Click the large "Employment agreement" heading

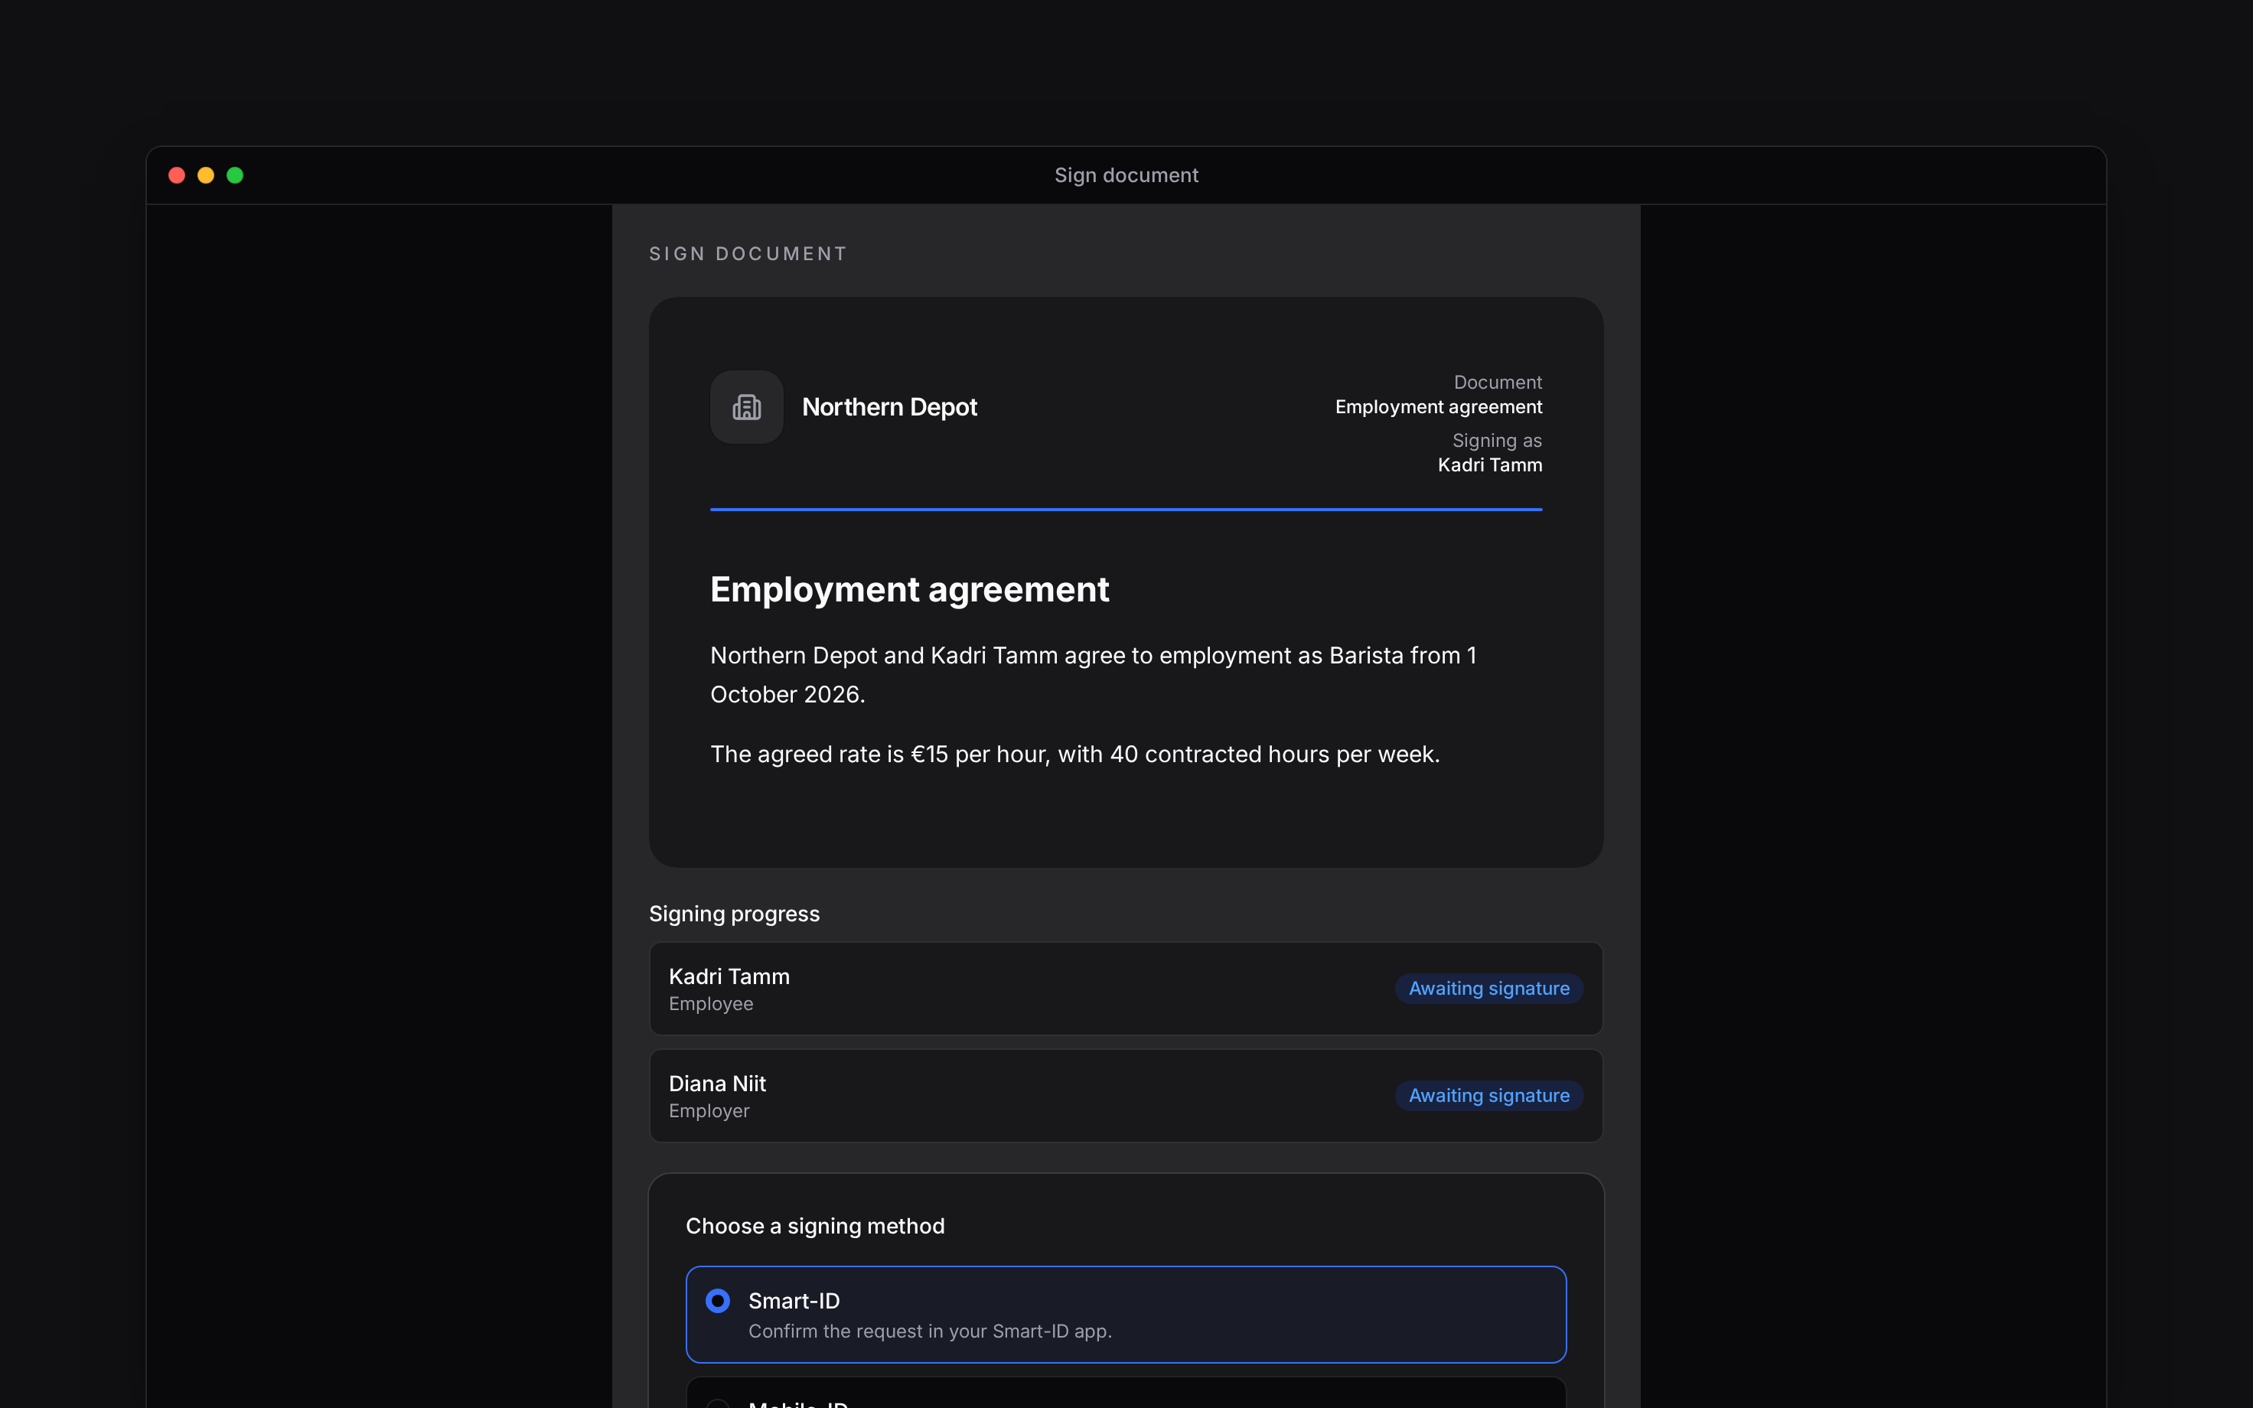pos(910,589)
